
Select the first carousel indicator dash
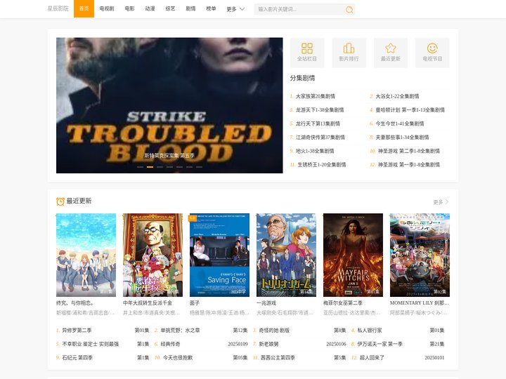tap(140, 167)
